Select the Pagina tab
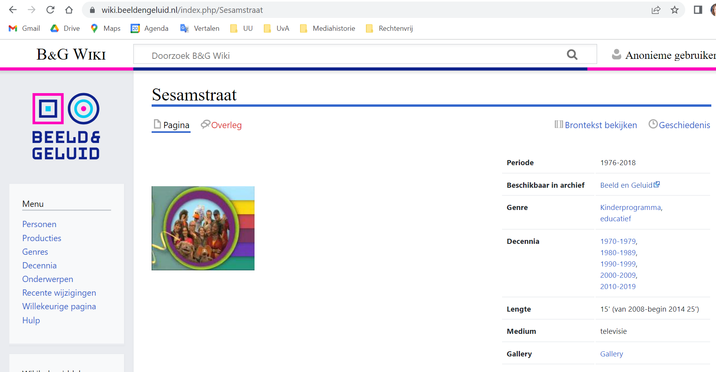Image resolution: width=716 pixels, height=372 pixels. click(171, 125)
